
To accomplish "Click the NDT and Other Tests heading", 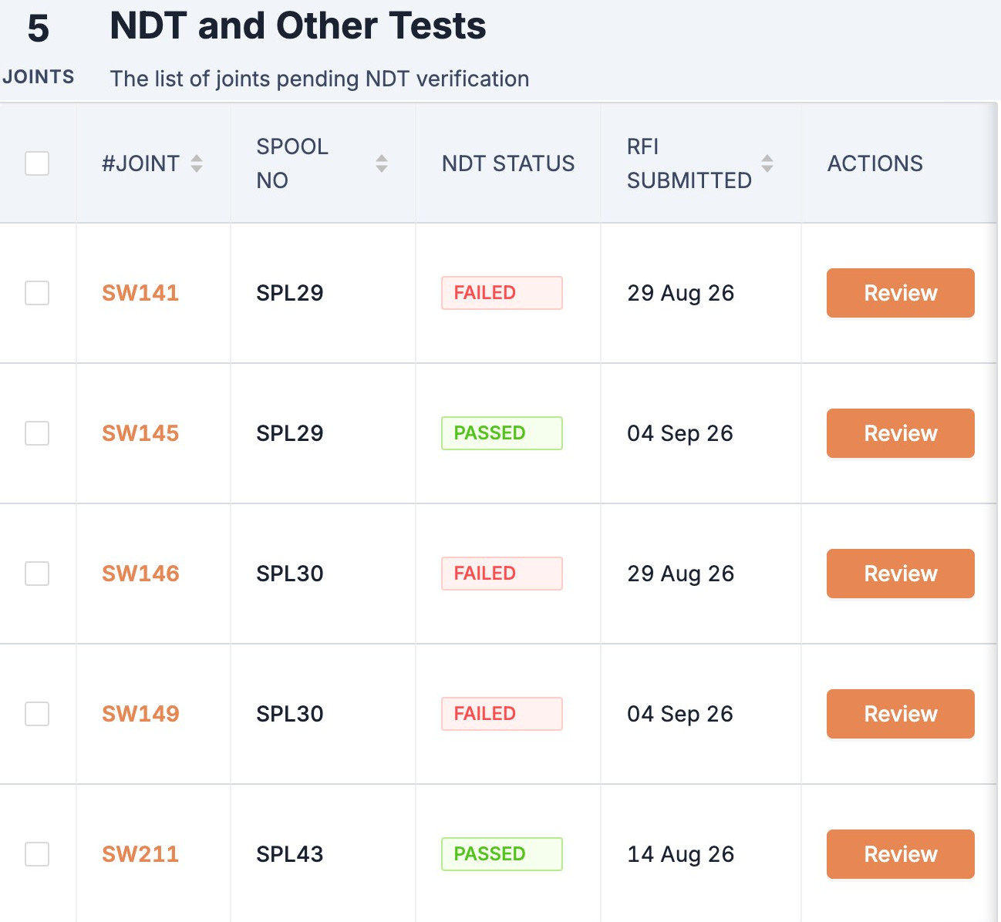I will [x=298, y=25].
